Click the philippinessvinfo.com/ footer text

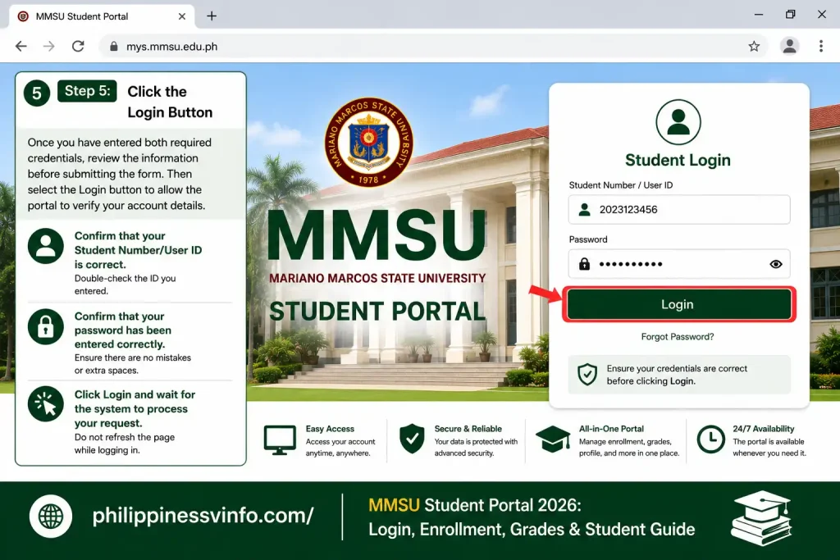[x=203, y=516]
